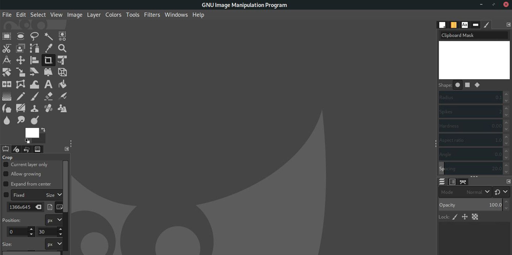Select the Eraser tool
The image size is (512, 255).
tap(48, 96)
